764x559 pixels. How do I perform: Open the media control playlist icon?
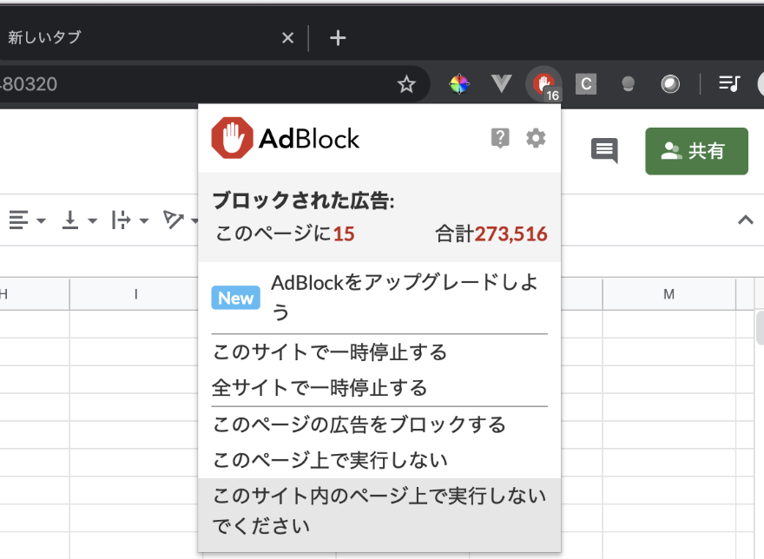729,84
